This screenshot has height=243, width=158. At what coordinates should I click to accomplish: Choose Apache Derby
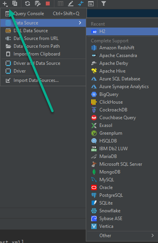pos(122,63)
